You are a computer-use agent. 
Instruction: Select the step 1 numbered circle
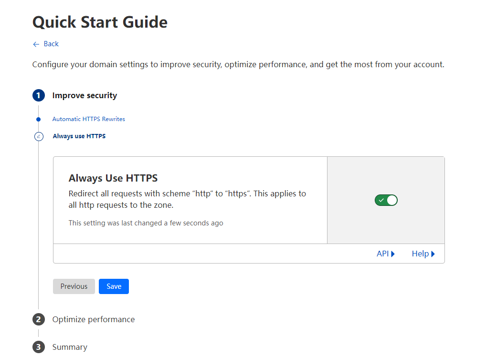tap(38, 95)
